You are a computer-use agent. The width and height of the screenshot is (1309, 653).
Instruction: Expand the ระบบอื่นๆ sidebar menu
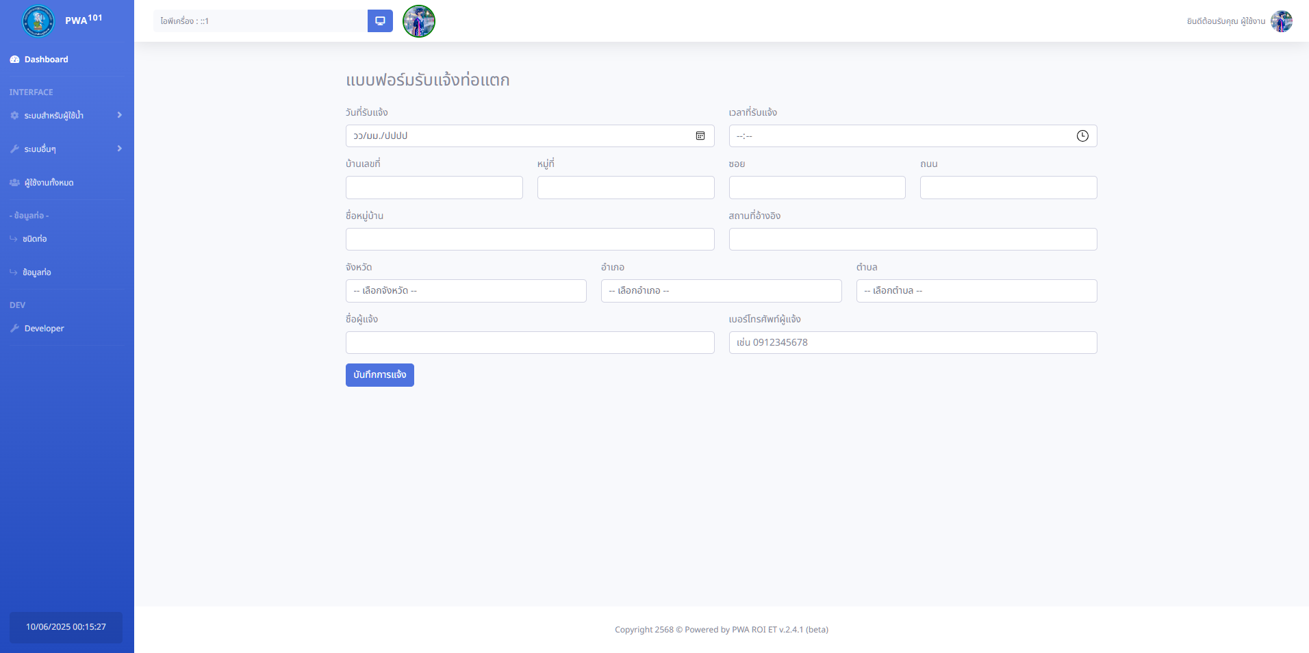[66, 149]
